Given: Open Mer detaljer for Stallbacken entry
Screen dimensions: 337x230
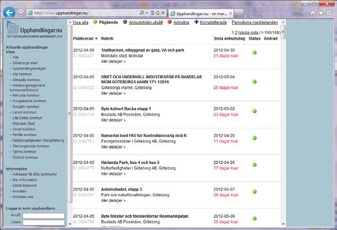Looking at the screenshot, I should (113, 62).
